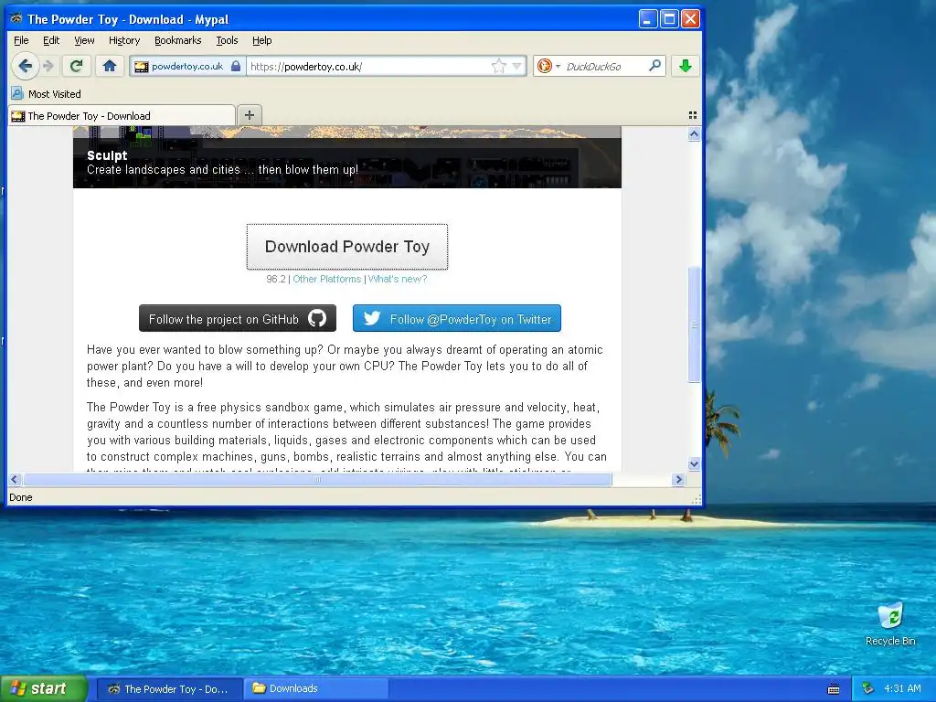
Task: Click the Sculpt slideshow banner image
Action: (346, 157)
